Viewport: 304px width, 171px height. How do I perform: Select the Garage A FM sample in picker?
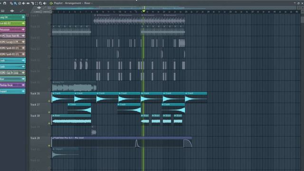(x=13, y=42)
